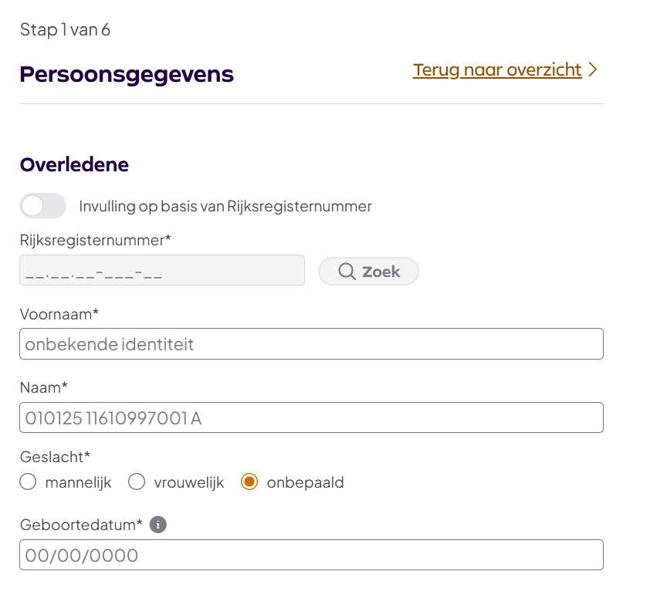The height and width of the screenshot is (598, 657).
Task: Click the chevron arrow after Terug naar overzicht
Action: pos(593,70)
